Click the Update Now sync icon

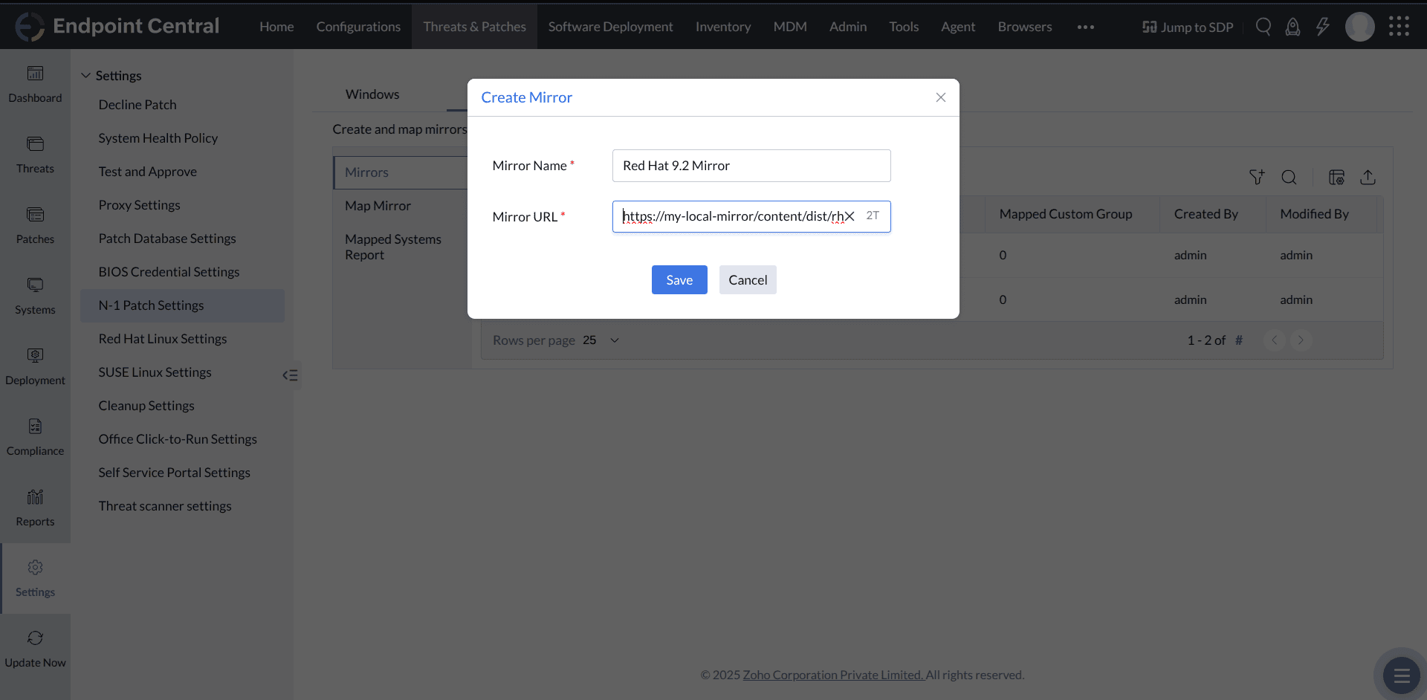(35, 638)
